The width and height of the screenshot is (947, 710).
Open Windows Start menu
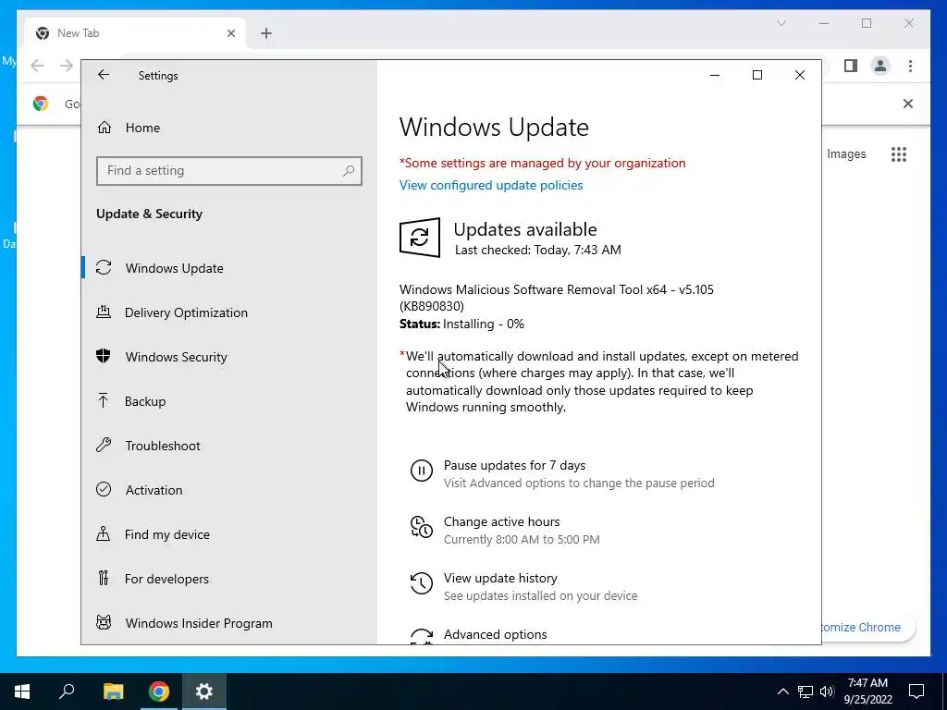point(22,692)
